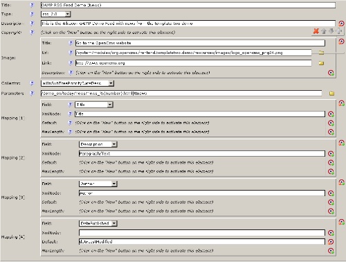Click the target icon for Mapping [2]
The width and height of the screenshot is (346, 262).
[x=341, y=143]
